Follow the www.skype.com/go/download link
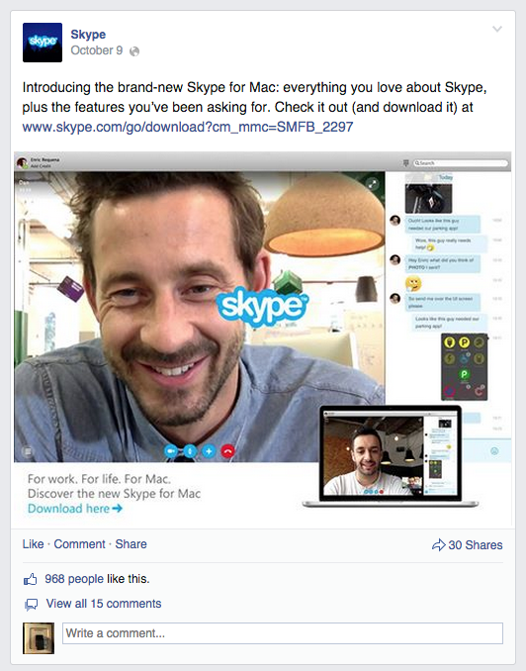Screen dimensions: 526x671 188,127
